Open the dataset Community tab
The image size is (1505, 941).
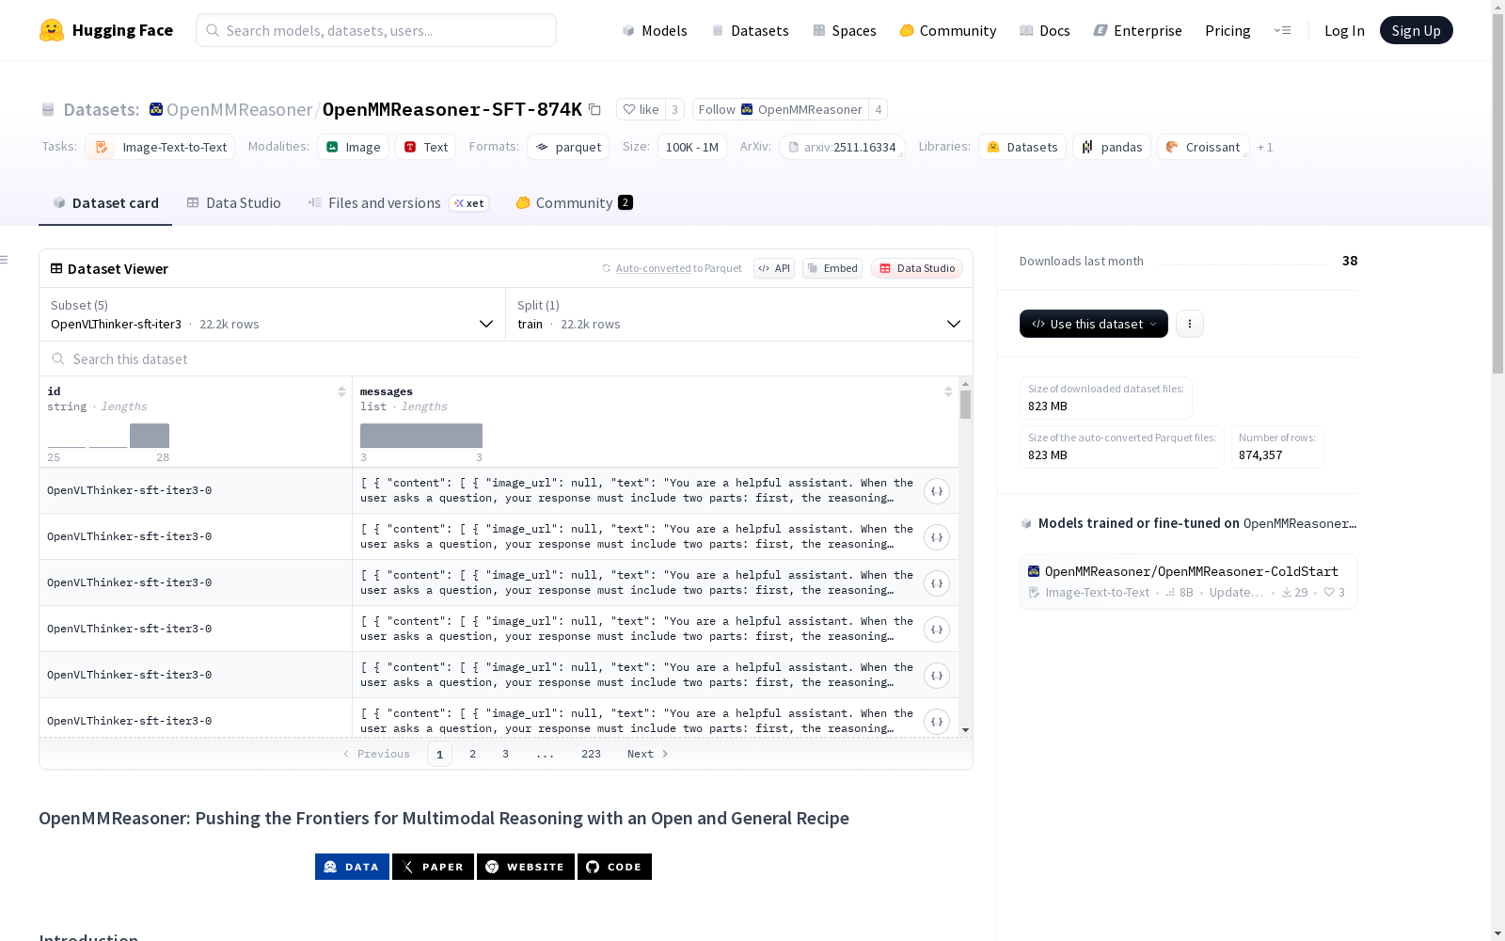(574, 203)
